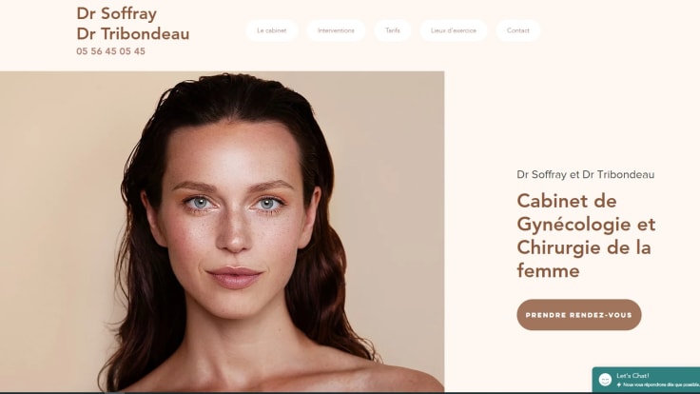Open the Interventions menu item
Image resolution: width=700 pixels, height=394 pixels.
point(336,30)
